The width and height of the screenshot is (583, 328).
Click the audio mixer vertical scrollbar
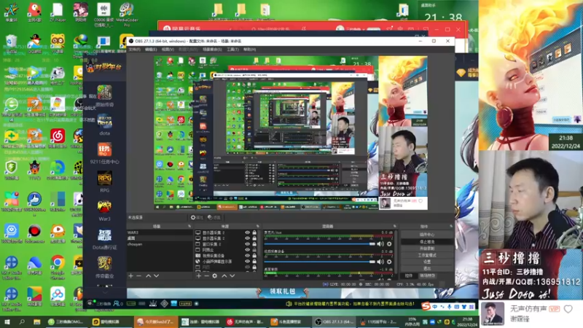tap(397, 254)
